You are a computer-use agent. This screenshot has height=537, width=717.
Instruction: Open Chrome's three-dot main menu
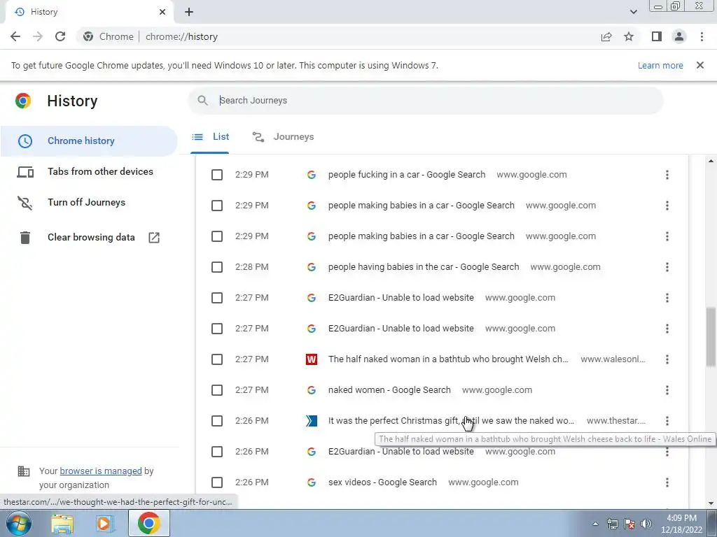pos(702,36)
